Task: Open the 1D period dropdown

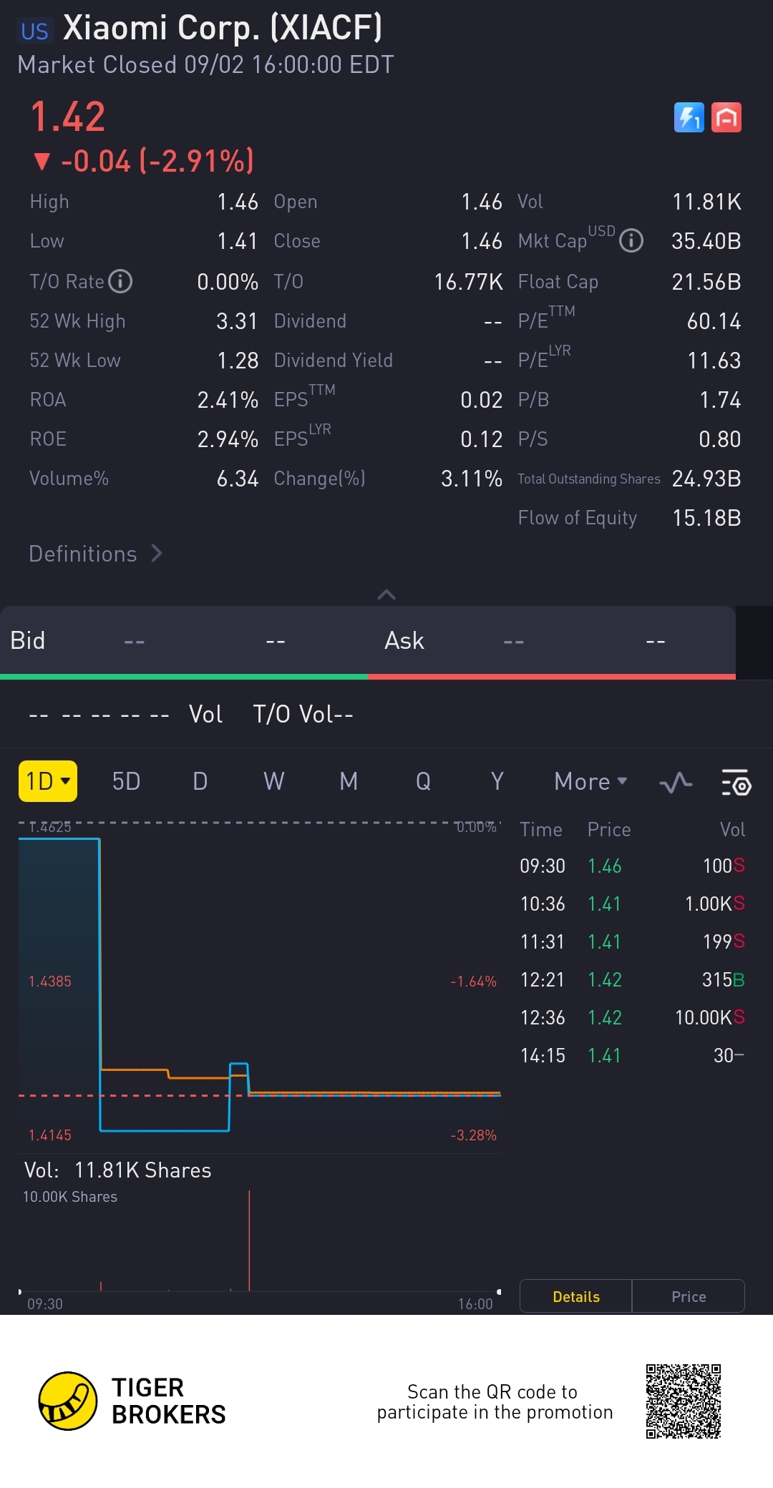Action: tap(48, 781)
